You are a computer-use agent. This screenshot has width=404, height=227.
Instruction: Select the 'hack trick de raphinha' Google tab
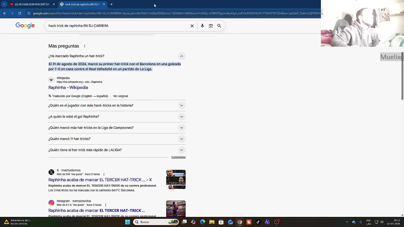[82, 4]
